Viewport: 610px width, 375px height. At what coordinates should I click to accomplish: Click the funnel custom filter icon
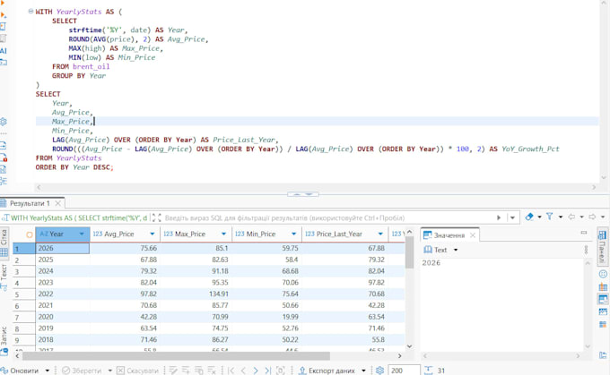pyautogui.click(x=549, y=217)
